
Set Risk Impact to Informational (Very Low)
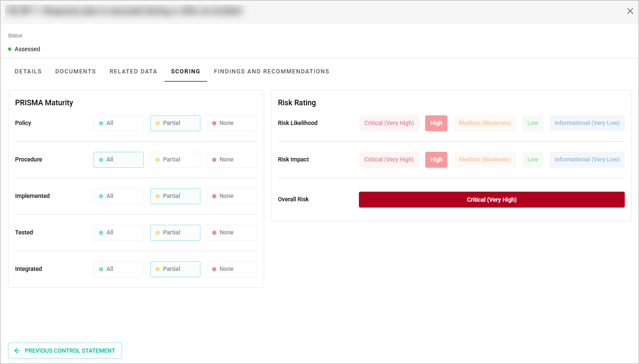tap(587, 160)
